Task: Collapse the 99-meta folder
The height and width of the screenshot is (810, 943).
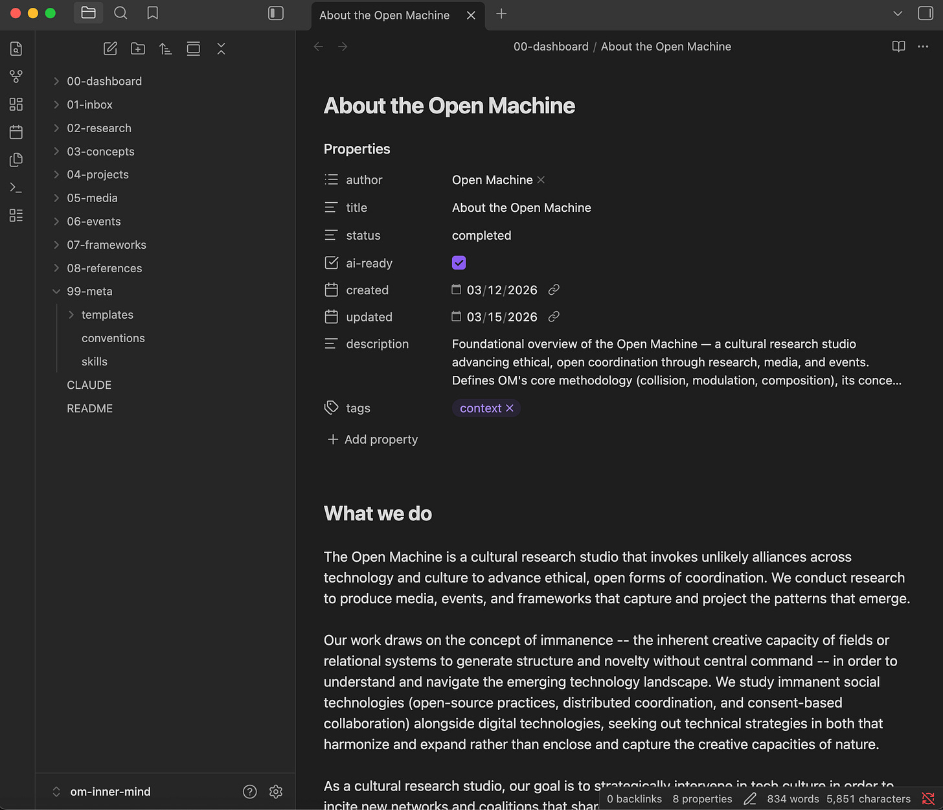Action: (x=56, y=292)
